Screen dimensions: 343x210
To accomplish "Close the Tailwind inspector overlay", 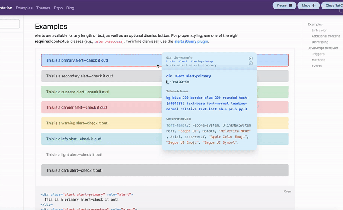I will click(x=334, y=6).
